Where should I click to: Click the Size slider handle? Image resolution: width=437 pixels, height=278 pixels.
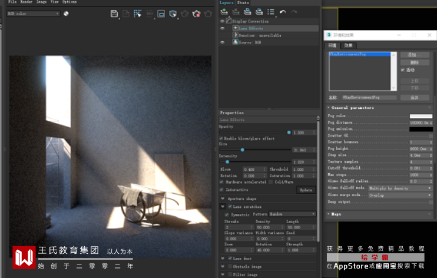coord(243,150)
